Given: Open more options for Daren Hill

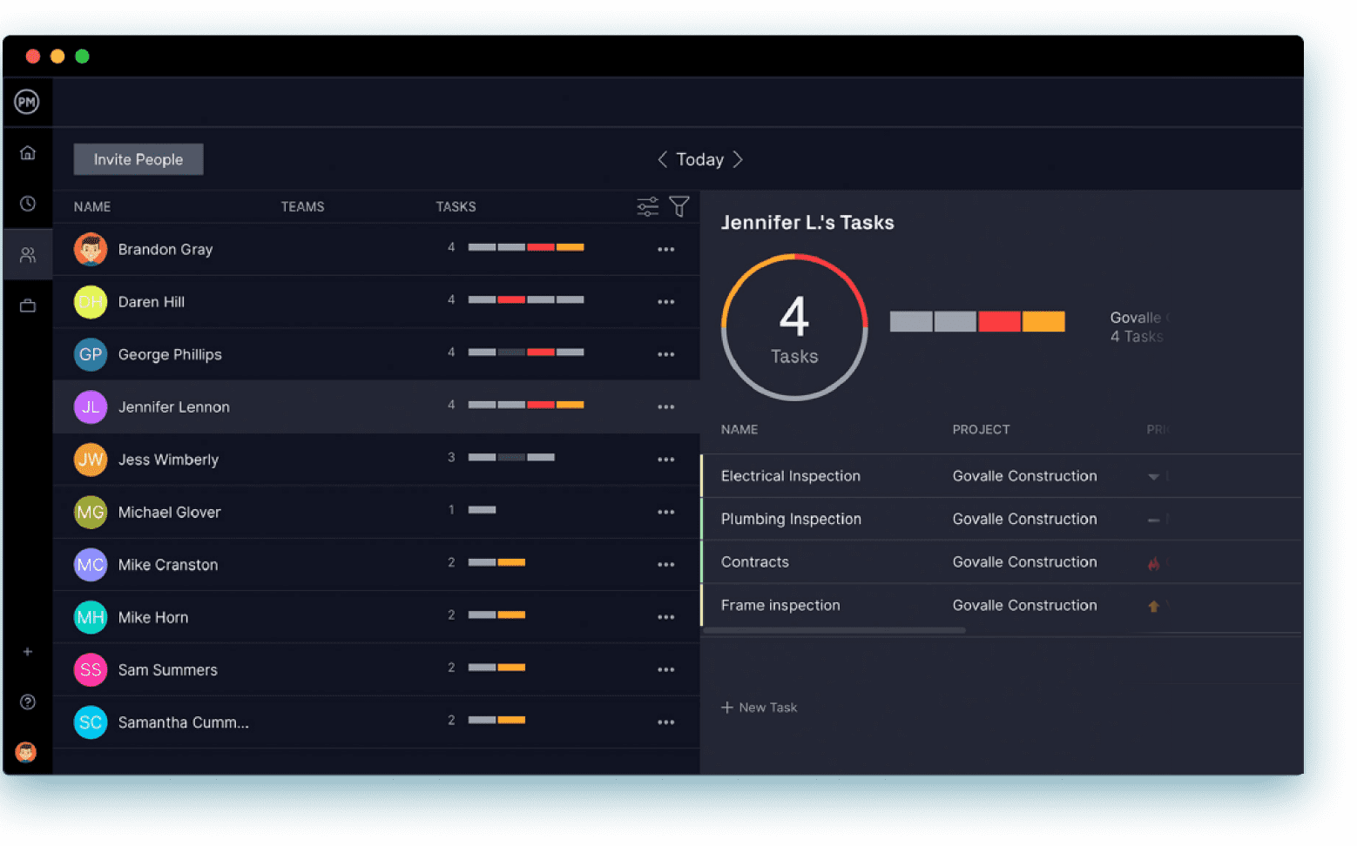Looking at the screenshot, I should pos(666,302).
